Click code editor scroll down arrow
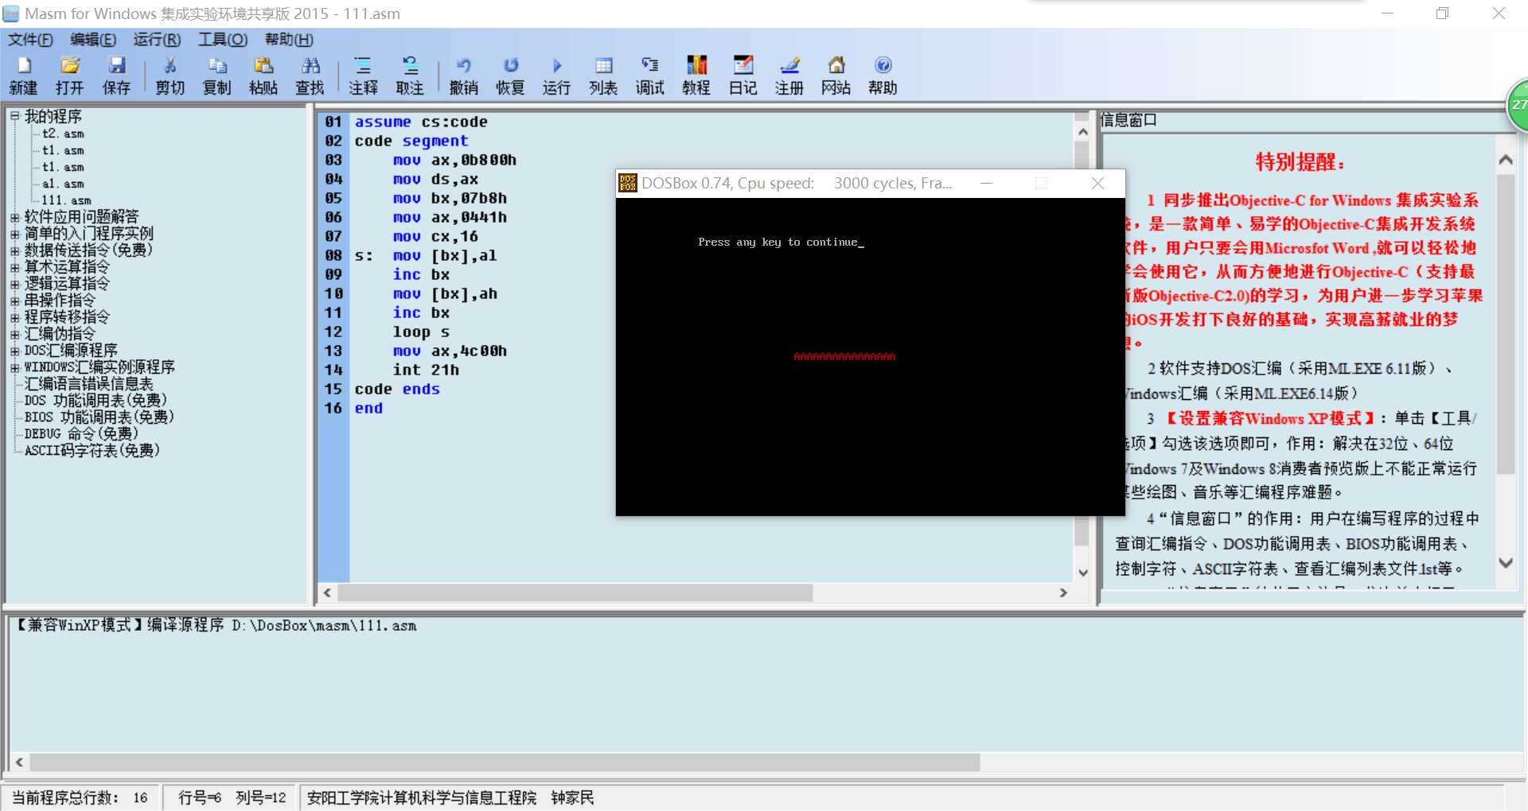The image size is (1528, 811). click(1082, 572)
